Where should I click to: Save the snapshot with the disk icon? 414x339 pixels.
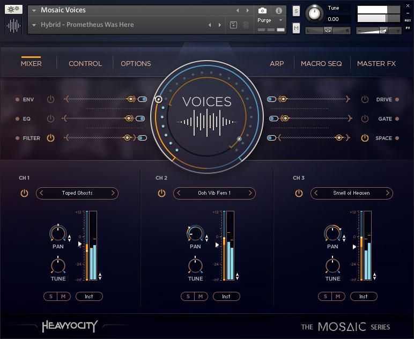coord(233,25)
